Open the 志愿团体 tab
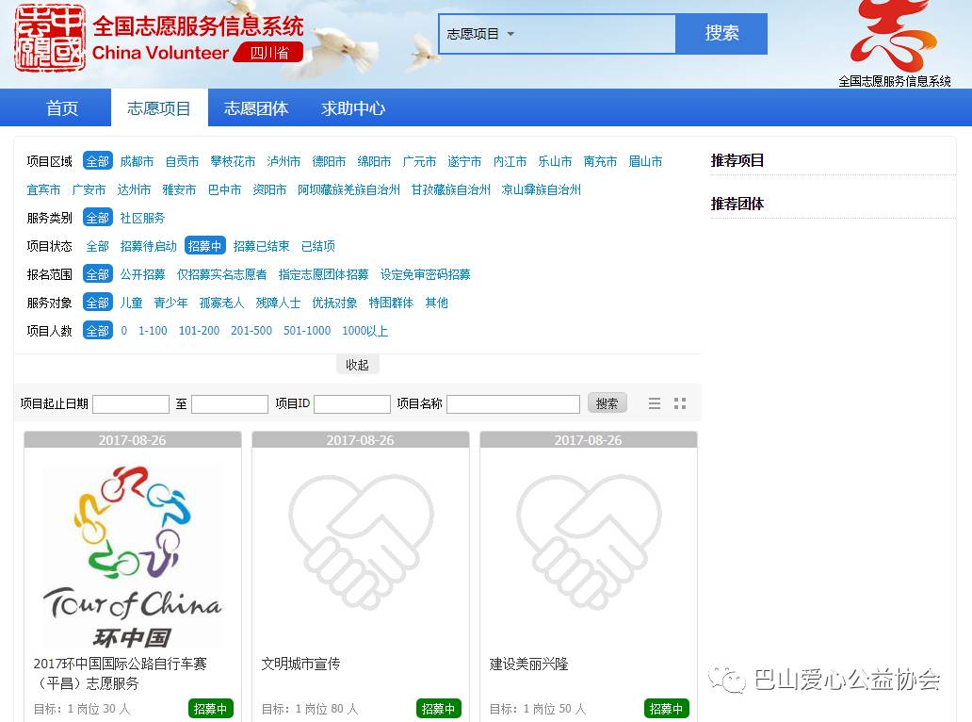The width and height of the screenshot is (972, 722). point(256,108)
